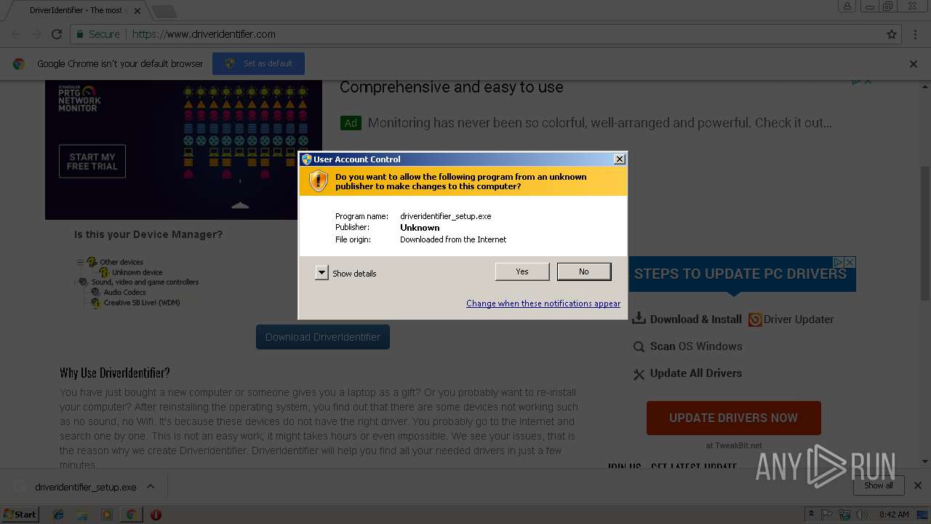Click the 'Is this your Device Manager?' text
This screenshot has height=524, width=931.
[148, 234]
